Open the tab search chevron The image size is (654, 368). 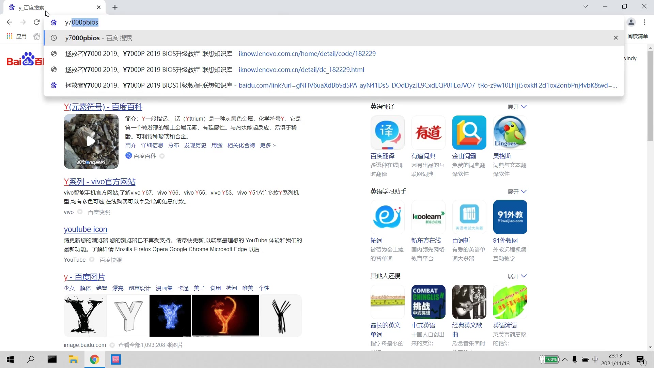[585, 6]
